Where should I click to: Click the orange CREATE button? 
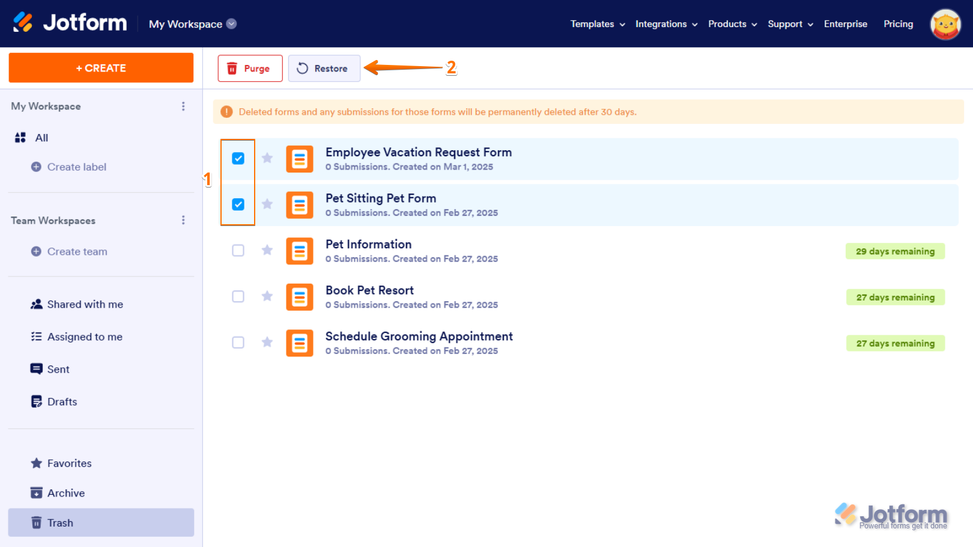pos(101,68)
